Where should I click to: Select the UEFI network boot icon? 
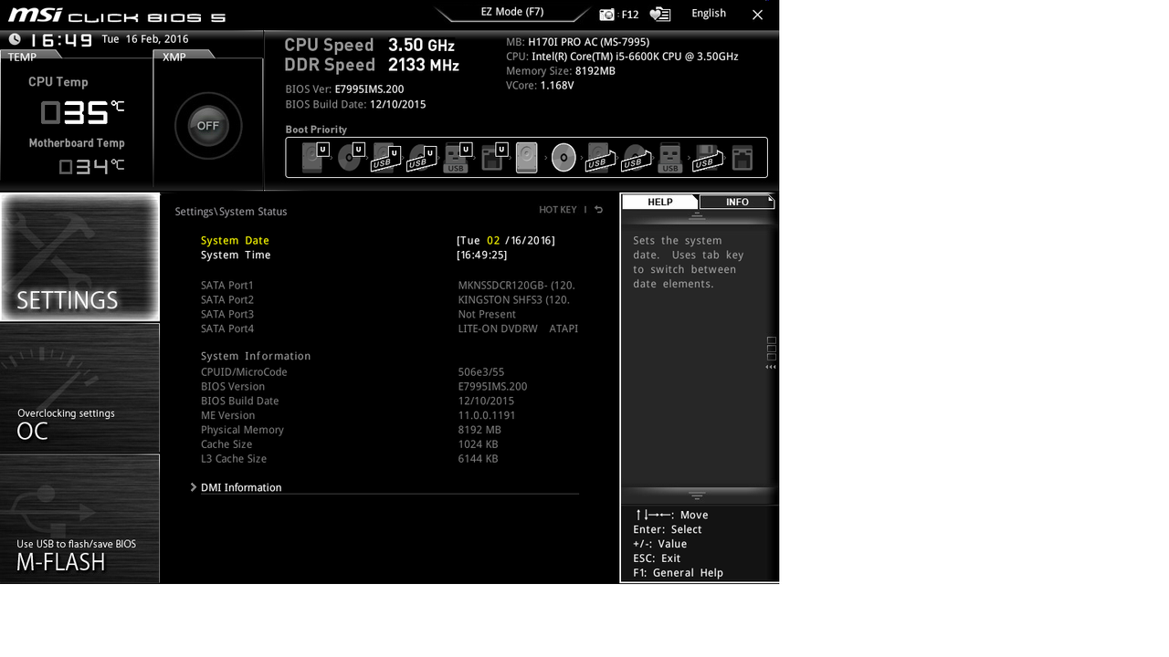point(493,157)
